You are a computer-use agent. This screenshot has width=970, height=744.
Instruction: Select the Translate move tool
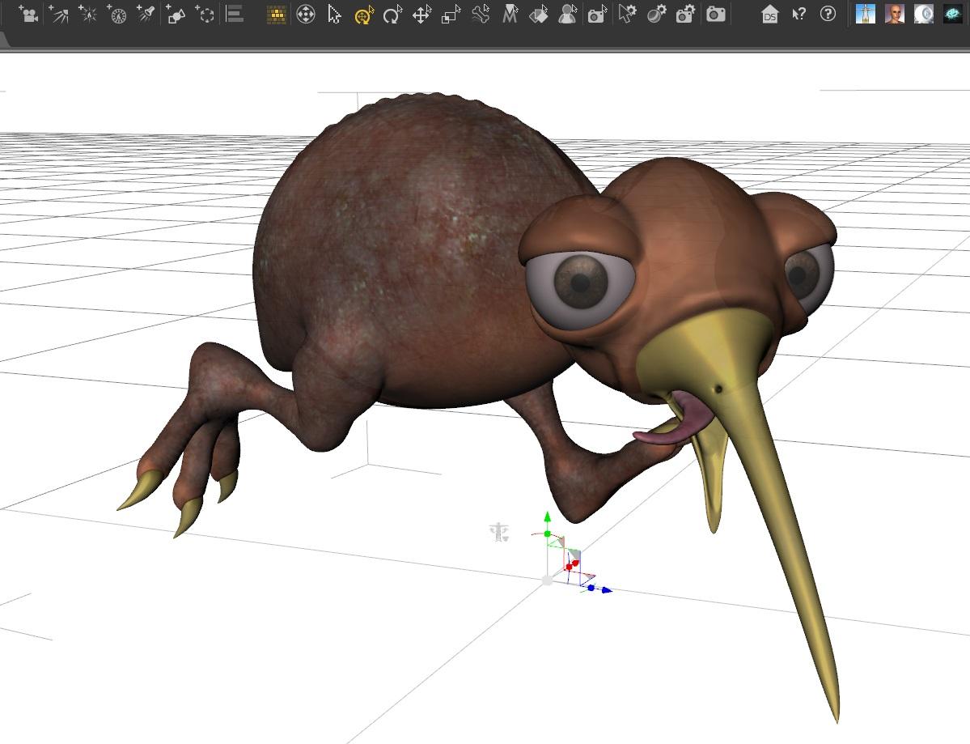click(422, 14)
